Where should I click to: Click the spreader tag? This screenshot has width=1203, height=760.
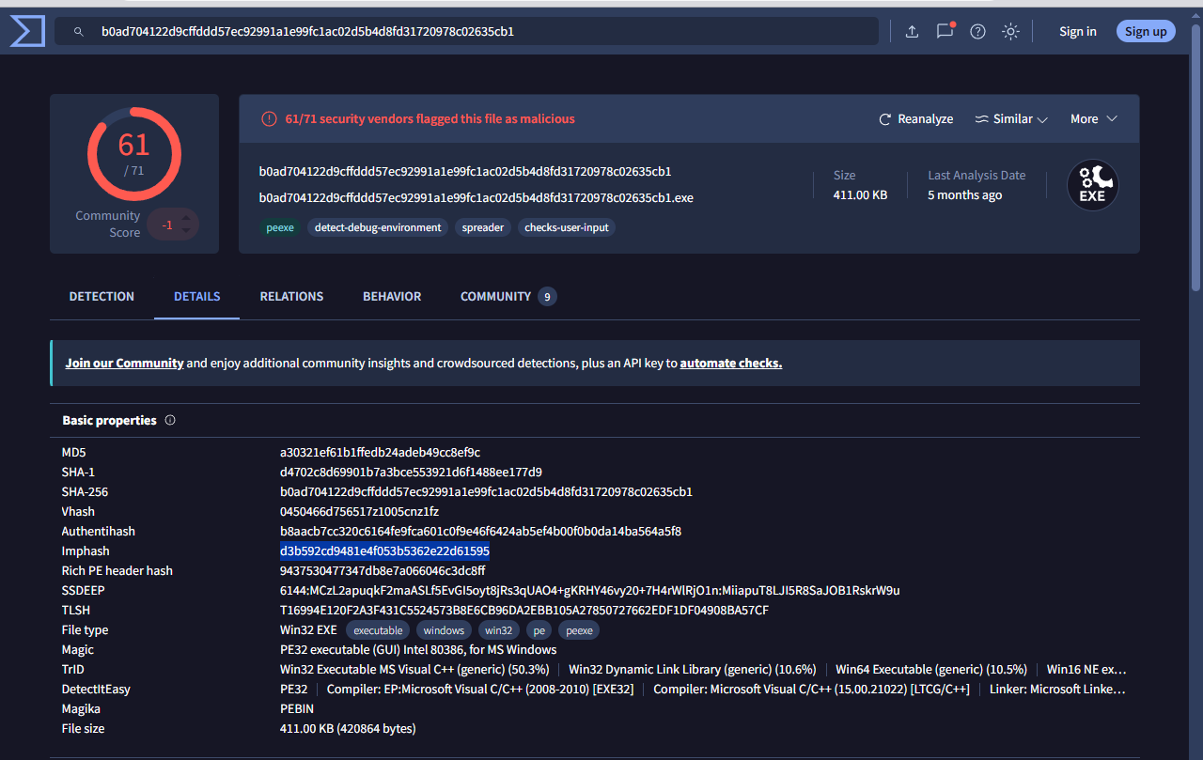pyautogui.click(x=483, y=227)
